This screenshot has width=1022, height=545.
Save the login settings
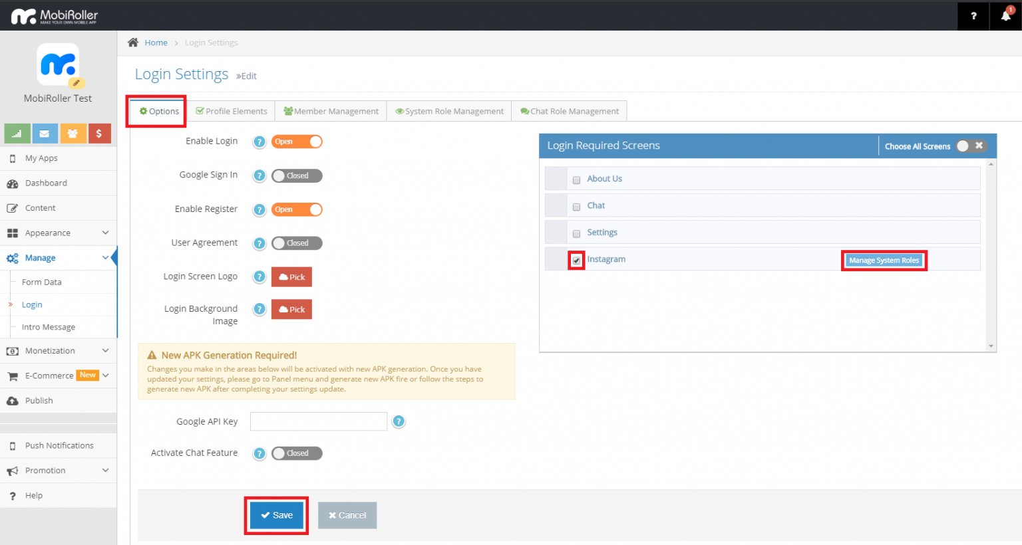pos(276,515)
